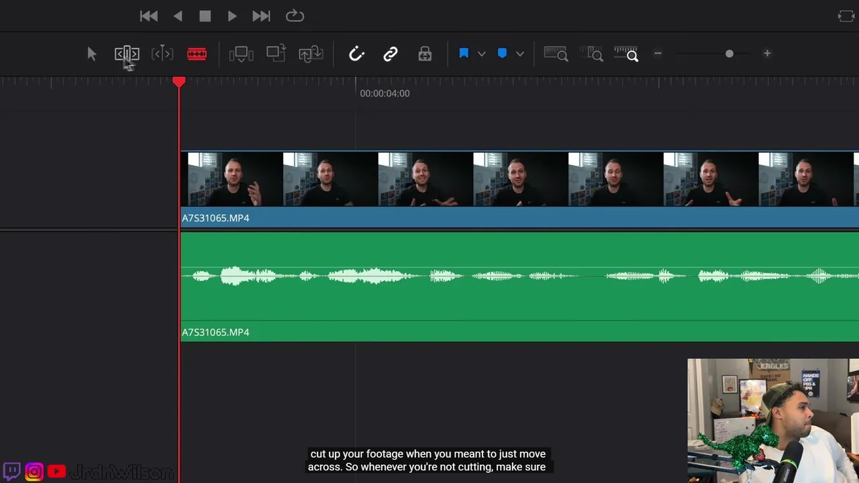Click the Full Extent Zoom icon

click(556, 54)
